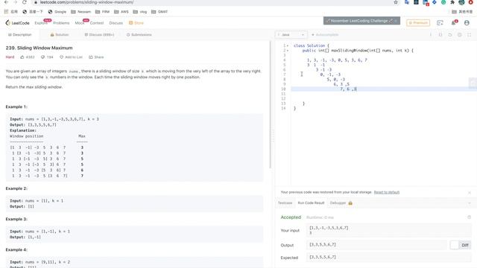Click the Hard difficulty label
The width and height of the screenshot is (477, 268).
(x=10, y=57)
